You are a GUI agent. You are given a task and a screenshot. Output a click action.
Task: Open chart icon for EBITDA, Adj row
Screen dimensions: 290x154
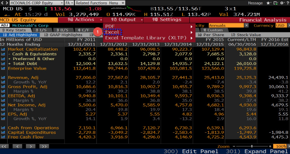pos(3,96)
